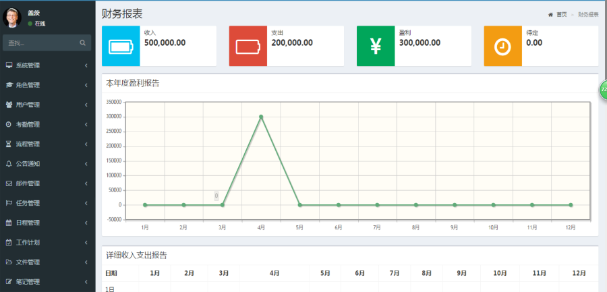Click the green floating circle at right edge
Viewport: 607px width, 292px height.
coord(603,89)
